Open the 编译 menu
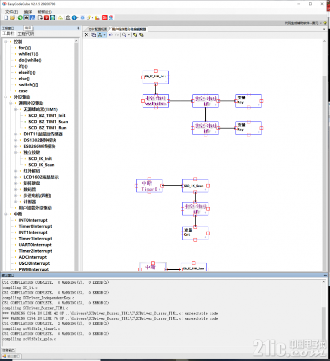The image size is (330, 361). pos(28,12)
